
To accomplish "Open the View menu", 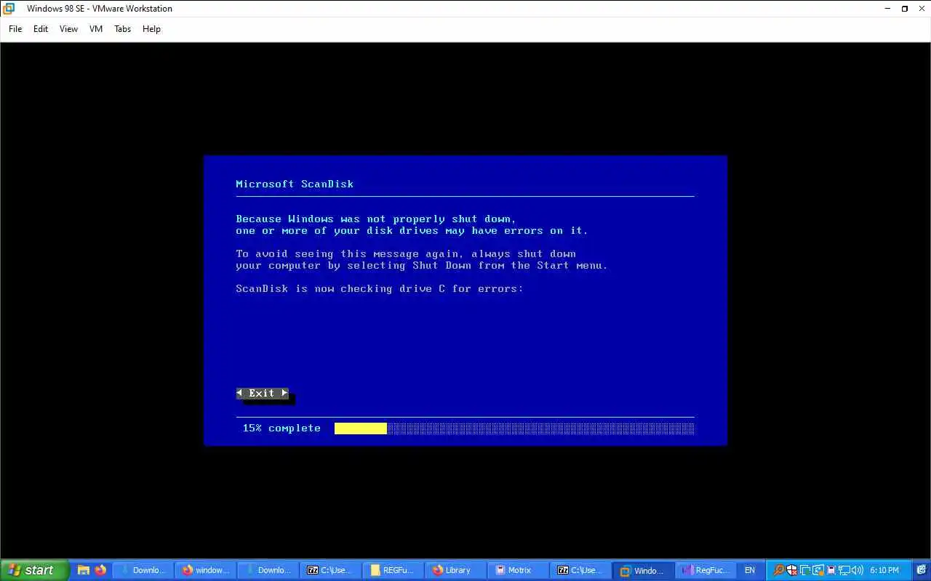I will [68, 29].
